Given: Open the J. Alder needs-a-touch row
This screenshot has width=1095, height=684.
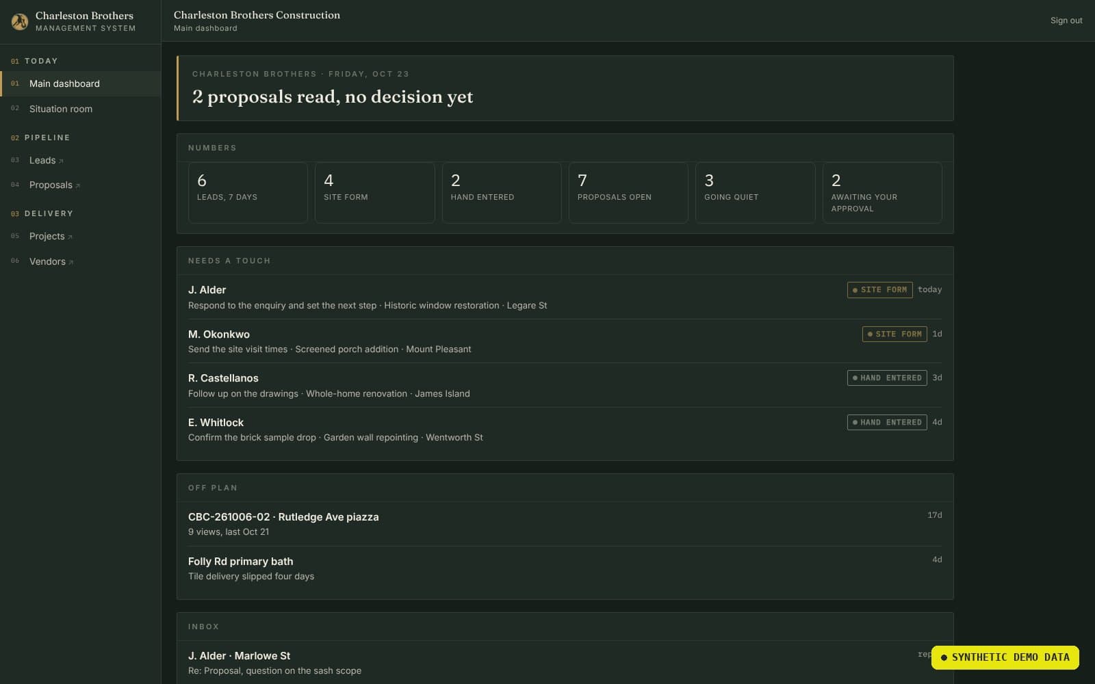Looking at the screenshot, I should (x=565, y=297).
